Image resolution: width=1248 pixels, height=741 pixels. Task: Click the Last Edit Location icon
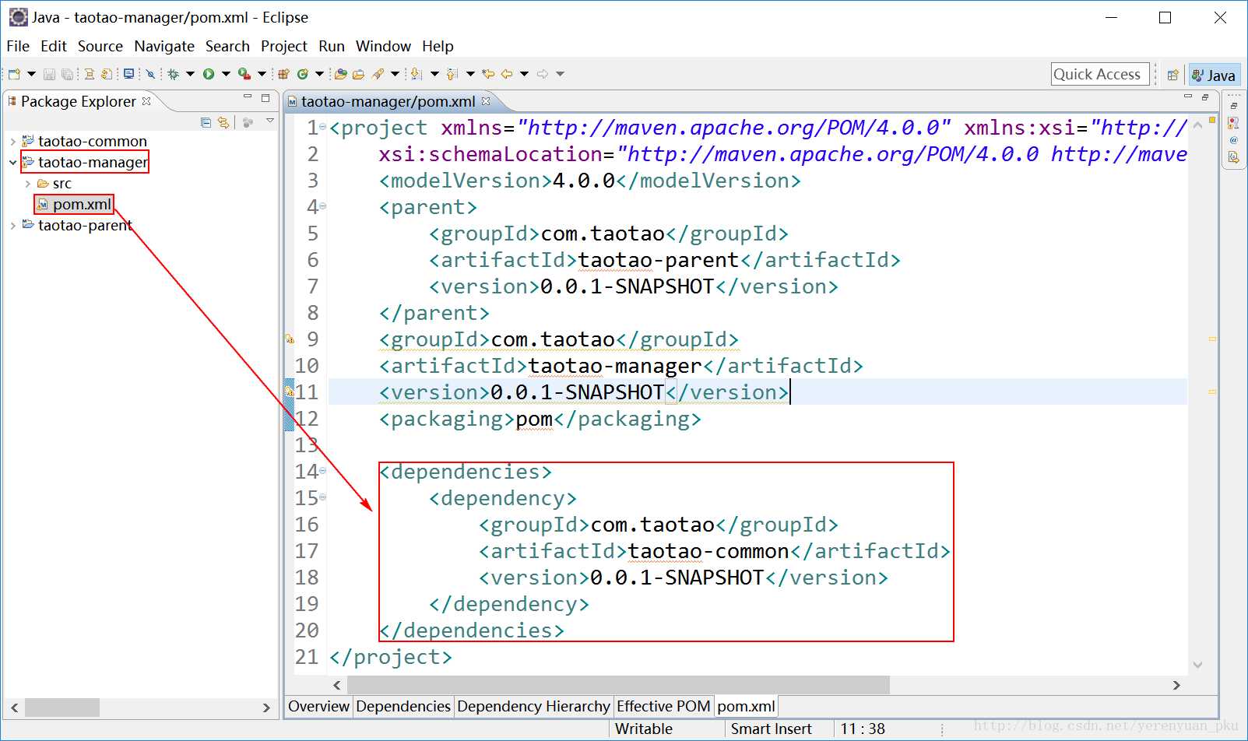point(488,74)
